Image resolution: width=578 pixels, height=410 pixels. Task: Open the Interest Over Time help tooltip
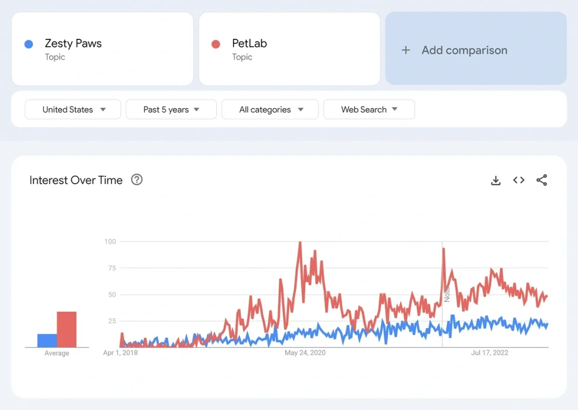coord(137,180)
